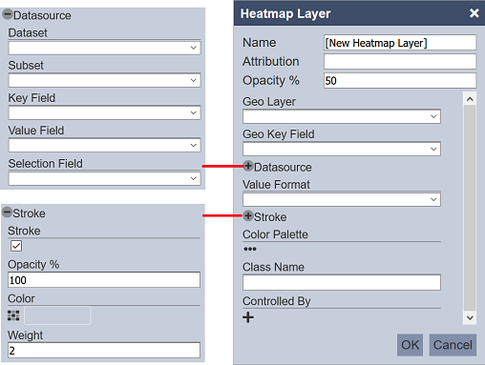The width and height of the screenshot is (485, 365).
Task: Open the stroke color picker grid icon
Action: pyautogui.click(x=13, y=315)
